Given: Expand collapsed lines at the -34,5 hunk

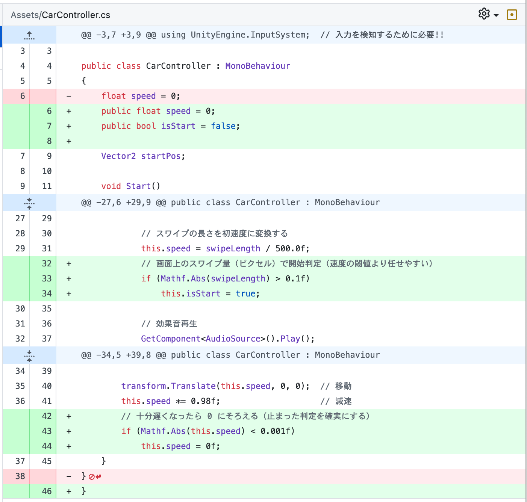Looking at the screenshot, I should point(29,355).
